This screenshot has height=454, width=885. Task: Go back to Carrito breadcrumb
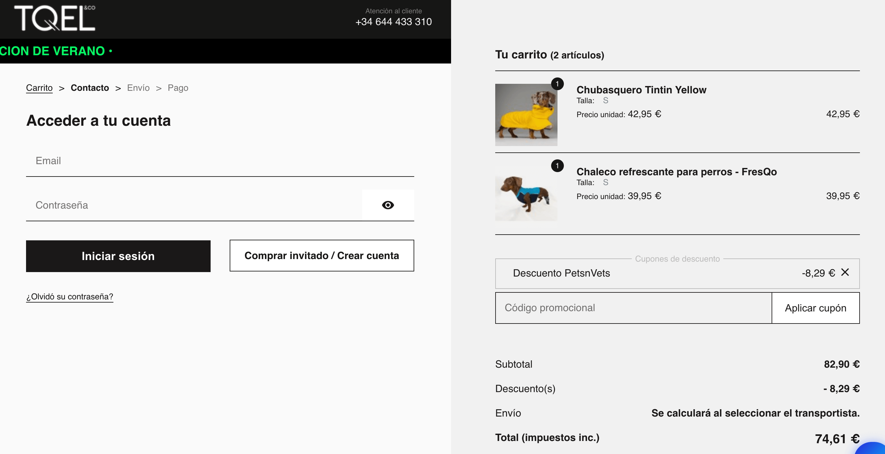[39, 88]
